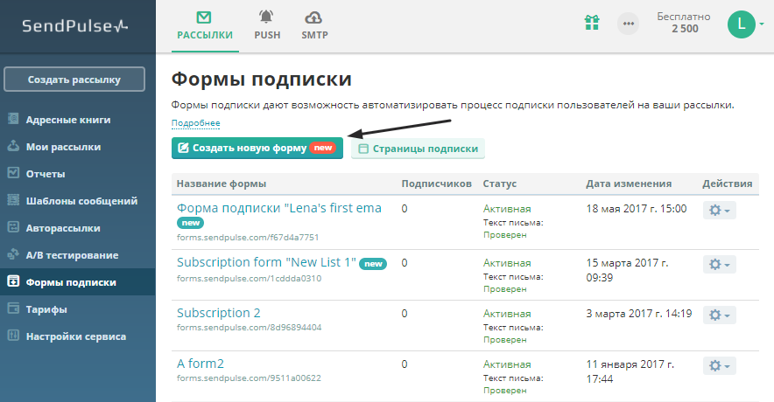The image size is (774, 402).
Task: Expand gear actions for Subscription 2
Action: pos(719,315)
